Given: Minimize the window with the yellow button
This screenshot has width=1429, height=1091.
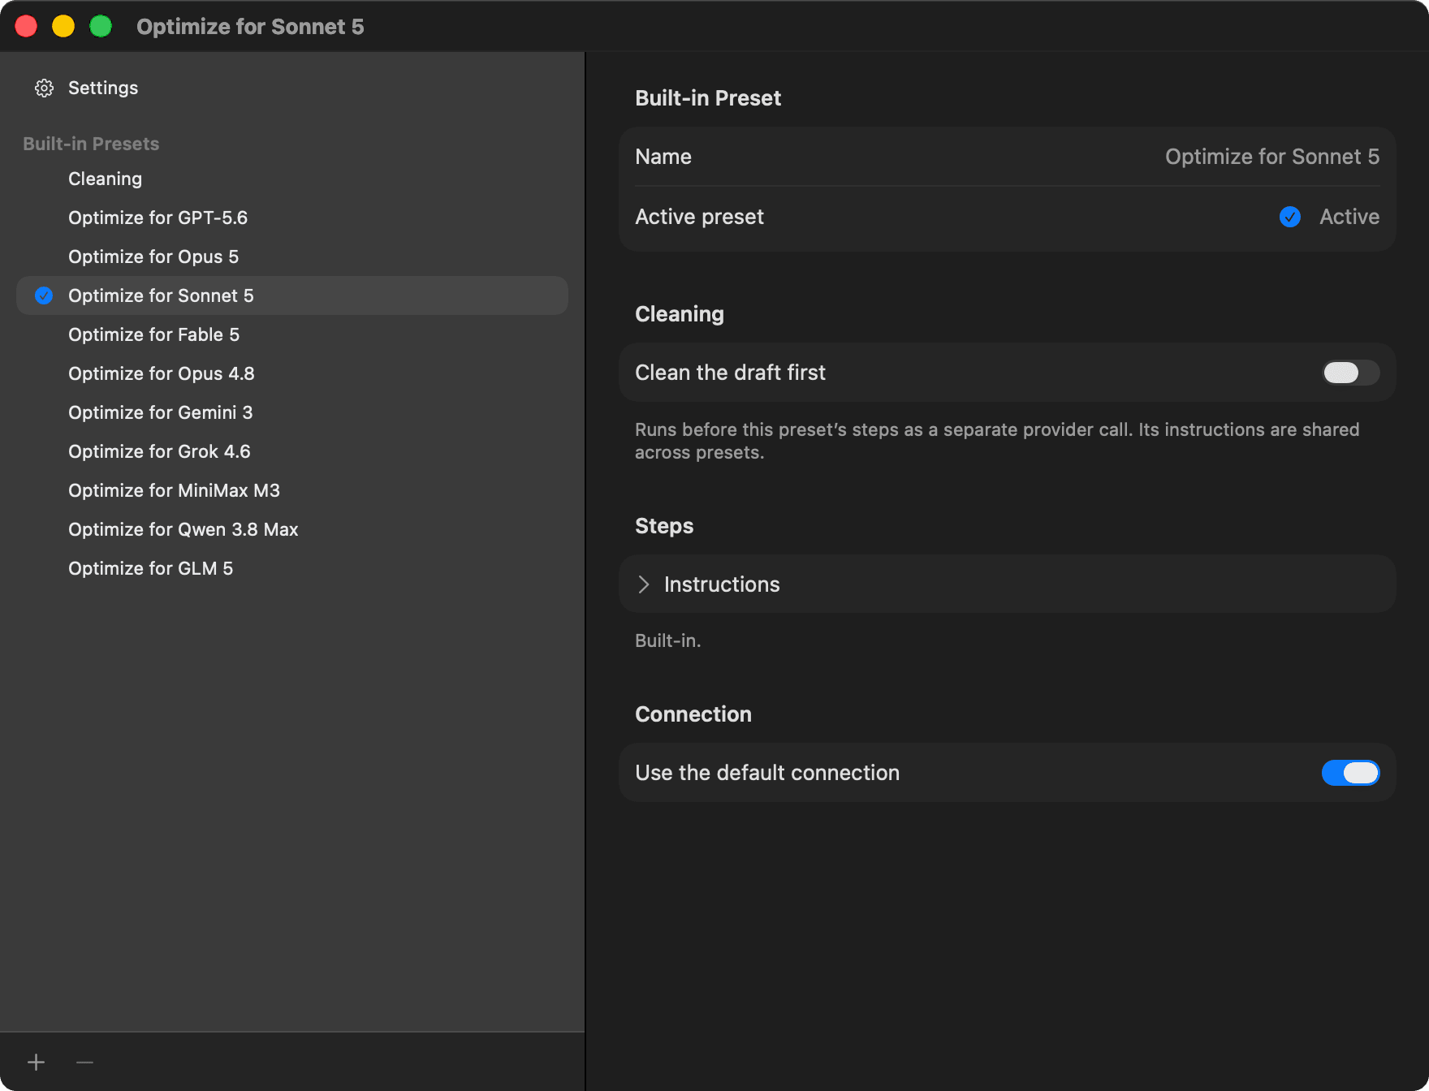Looking at the screenshot, I should 63,26.
